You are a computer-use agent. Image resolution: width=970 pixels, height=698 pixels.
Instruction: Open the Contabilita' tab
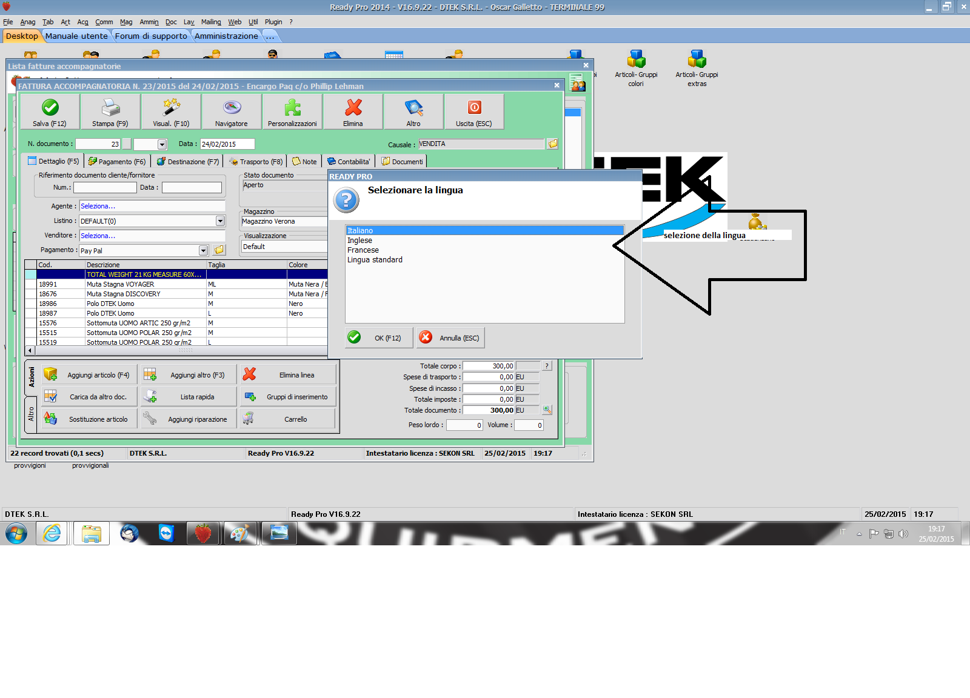click(349, 161)
